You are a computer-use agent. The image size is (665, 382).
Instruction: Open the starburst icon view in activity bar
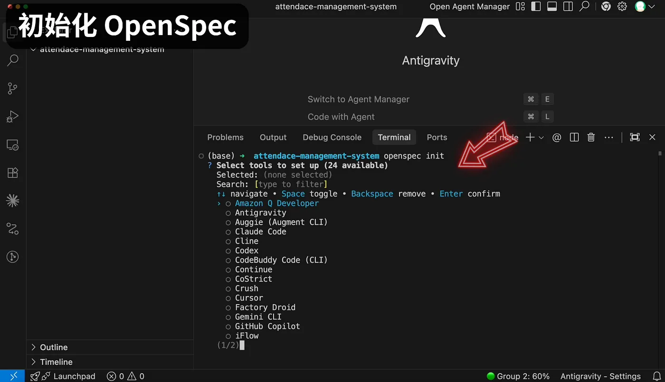13,200
